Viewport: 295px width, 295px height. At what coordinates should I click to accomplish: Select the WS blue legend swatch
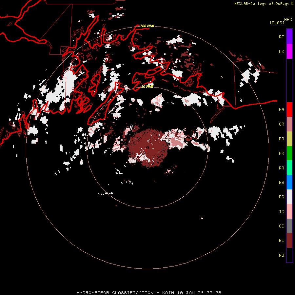click(x=289, y=182)
